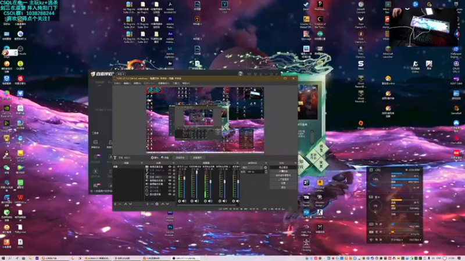
Task: Click 退出 button in Controls
Action: 283,187
